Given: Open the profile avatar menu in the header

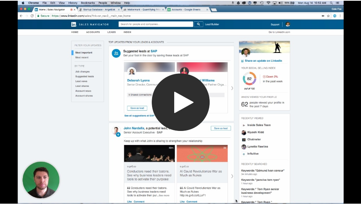Looking at the screenshot, I should pyautogui.click(x=287, y=24).
